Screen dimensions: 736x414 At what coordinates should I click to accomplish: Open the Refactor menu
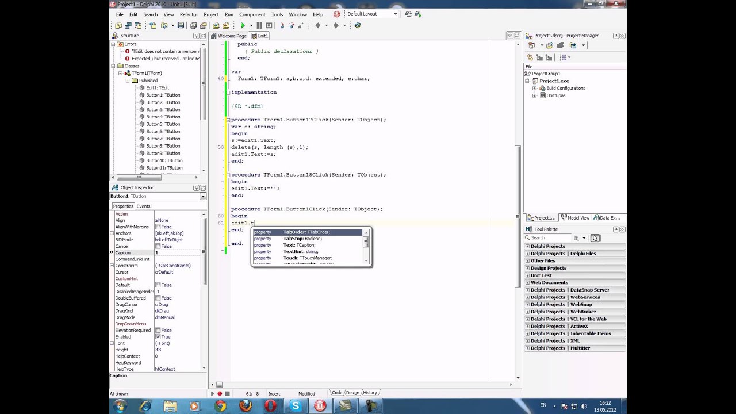click(189, 14)
